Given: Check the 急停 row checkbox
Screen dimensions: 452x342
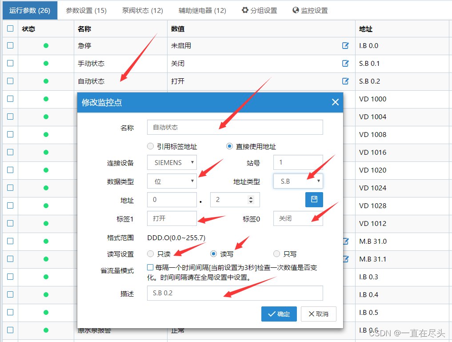Looking at the screenshot, I should (x=10, y=45).
